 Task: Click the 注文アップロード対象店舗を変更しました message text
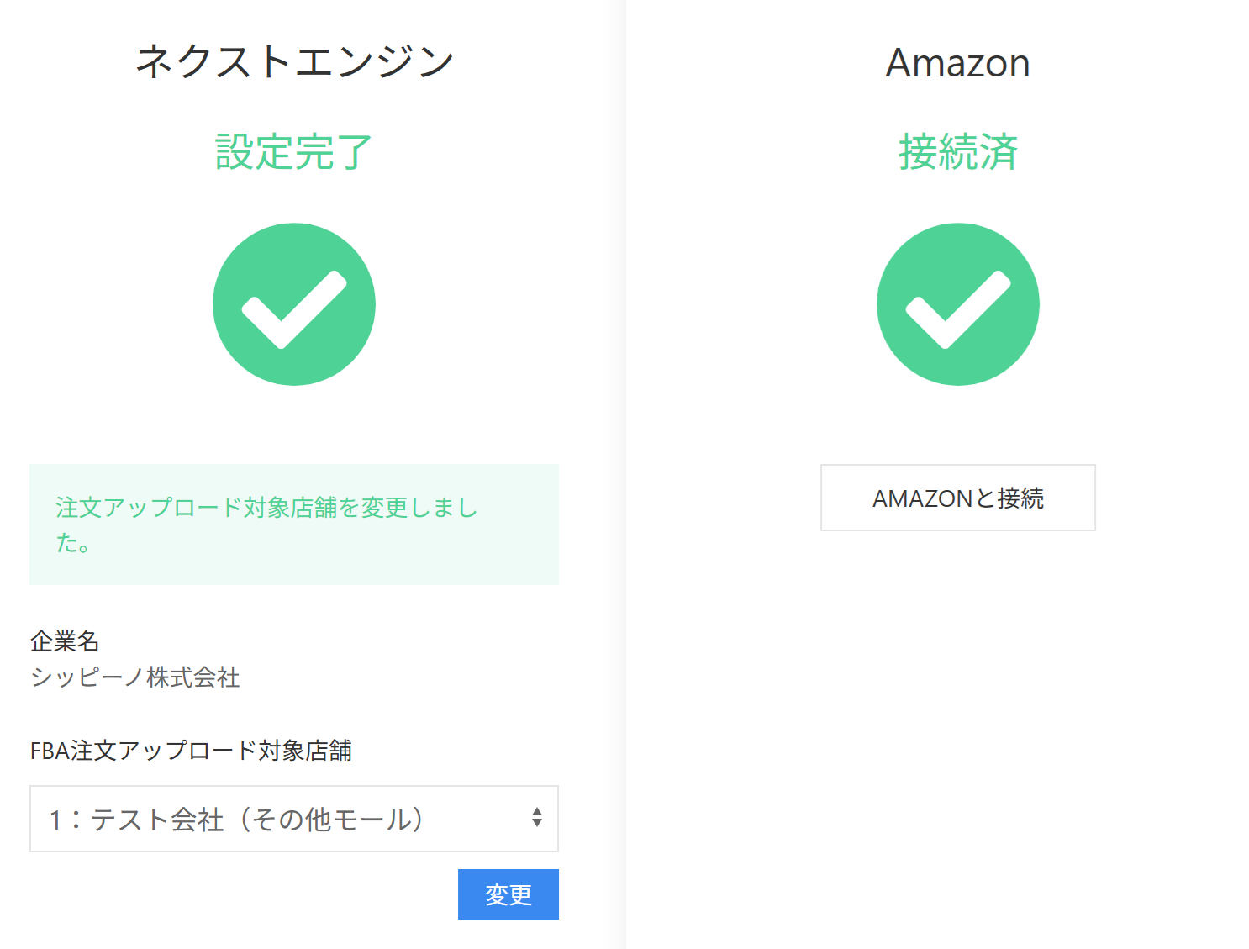266,508
